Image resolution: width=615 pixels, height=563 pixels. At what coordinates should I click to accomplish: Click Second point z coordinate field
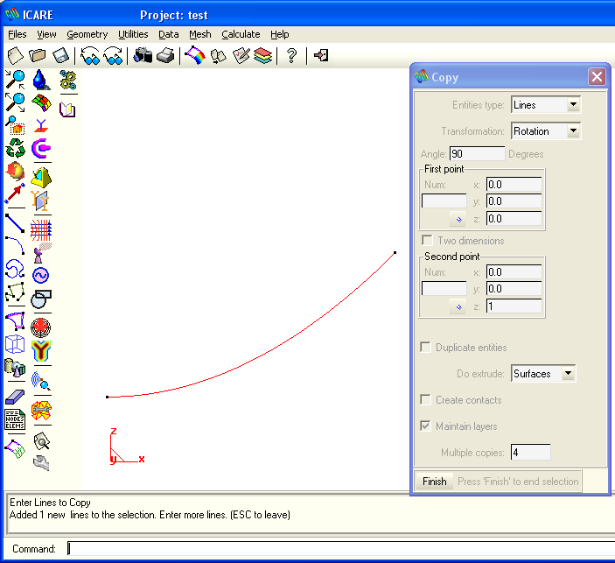tap(514, 306)
